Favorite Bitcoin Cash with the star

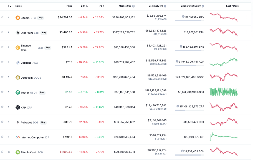tap(2, 152)
